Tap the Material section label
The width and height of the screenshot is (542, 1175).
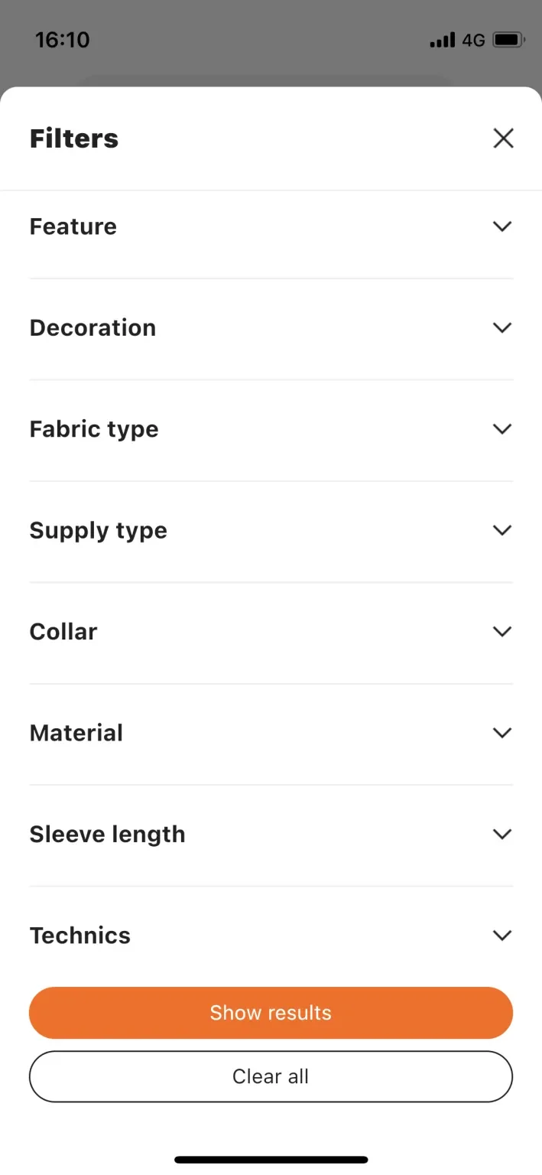pyautogui.click(x=76, y=732)
